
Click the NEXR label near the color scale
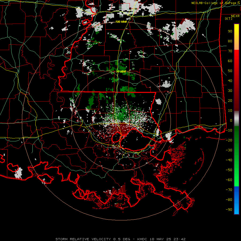[x=235, y=16]
